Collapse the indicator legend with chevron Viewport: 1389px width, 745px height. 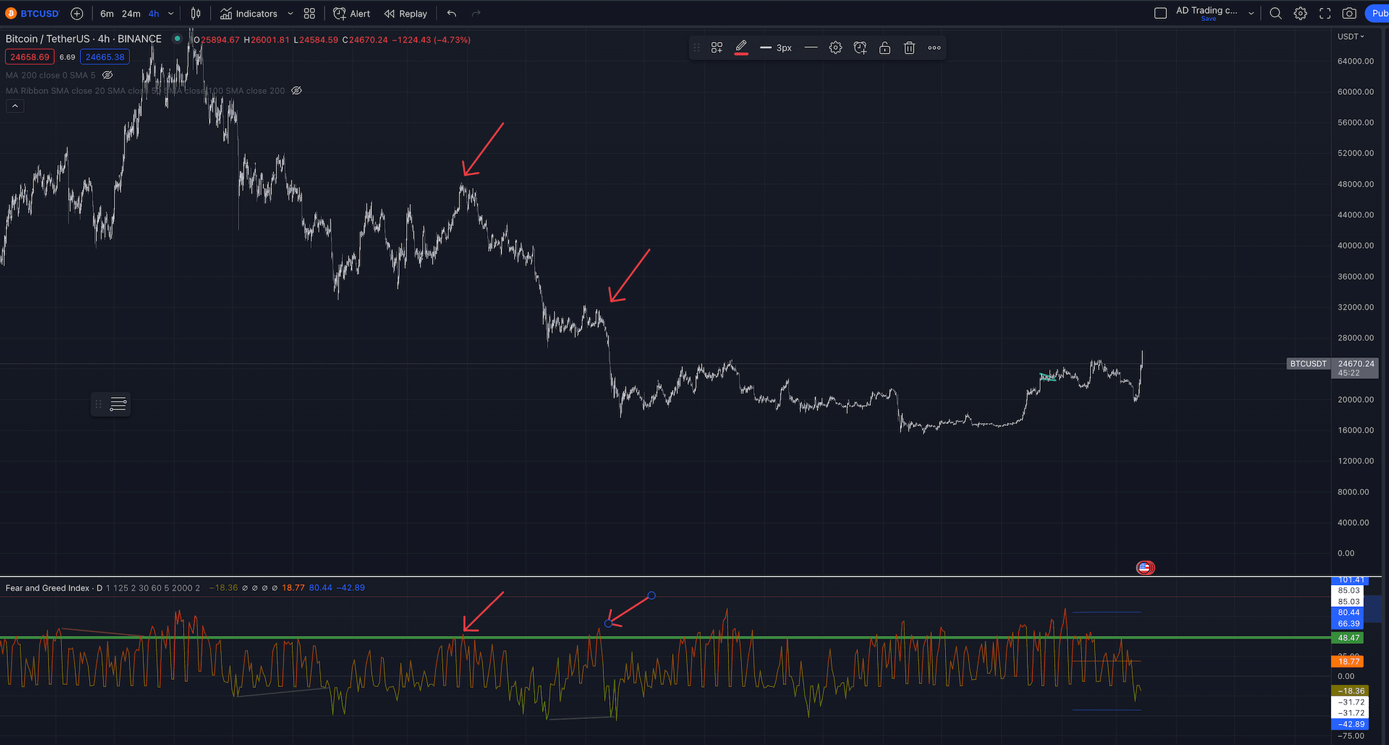[x=15, y=106]
